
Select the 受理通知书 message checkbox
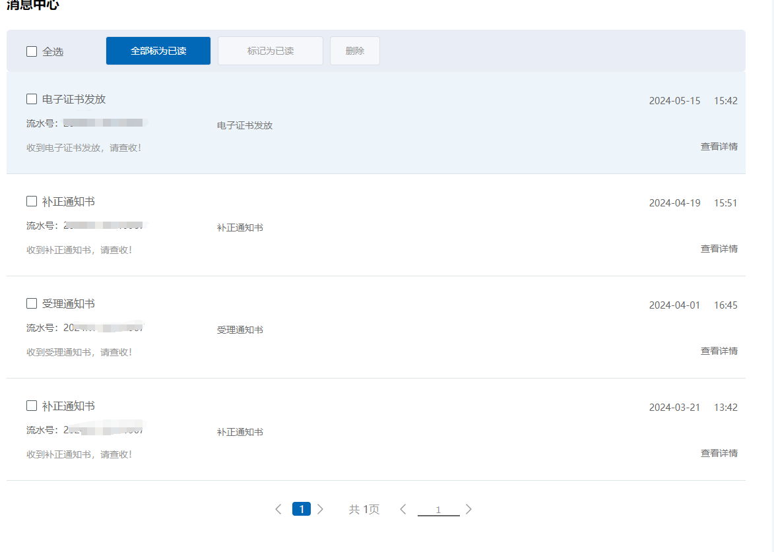(32, 303)
